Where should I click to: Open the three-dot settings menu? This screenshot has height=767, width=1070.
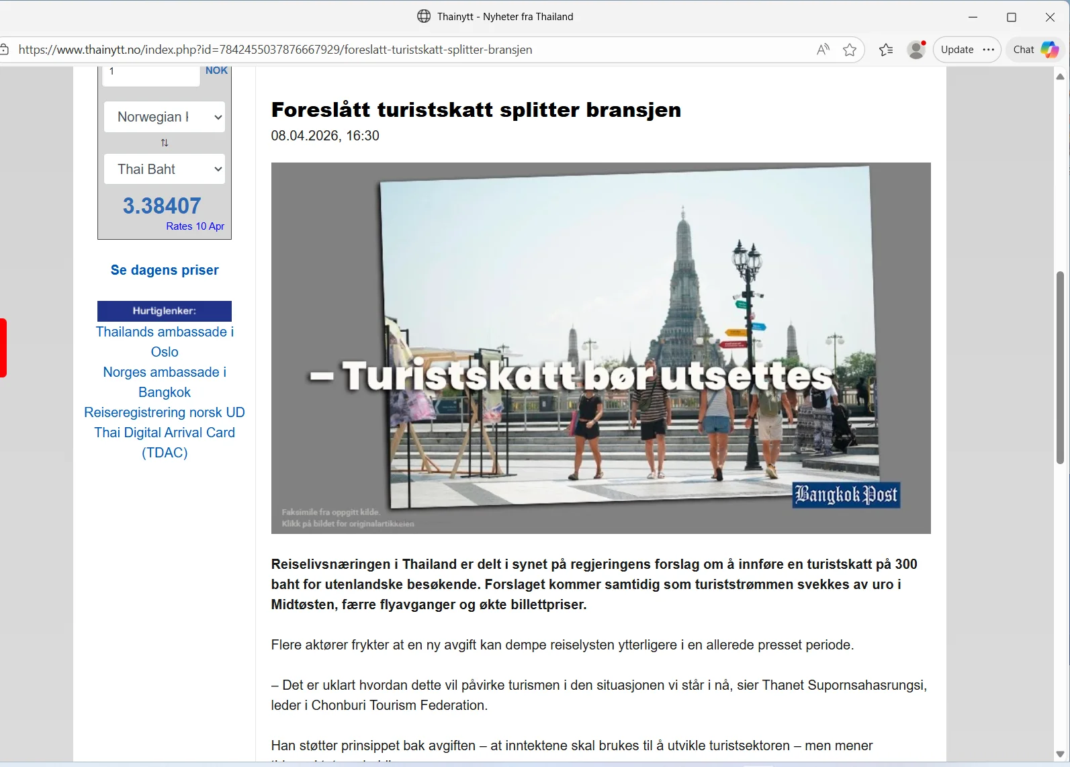coord(989,50)
